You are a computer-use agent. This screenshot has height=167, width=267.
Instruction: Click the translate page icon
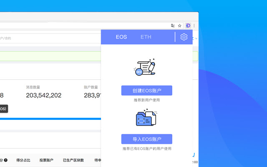[x=173, y=26]
